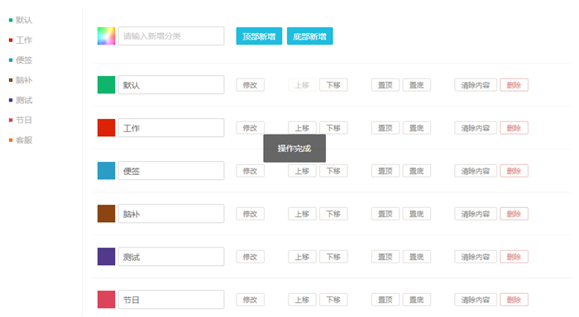
Task: Click 置底 in the 节日 row
Action: pos(417,300)
